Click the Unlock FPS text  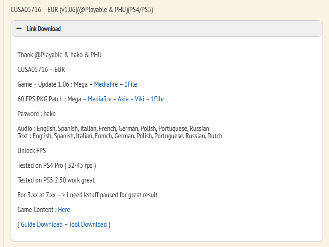[x=32, y=151]
